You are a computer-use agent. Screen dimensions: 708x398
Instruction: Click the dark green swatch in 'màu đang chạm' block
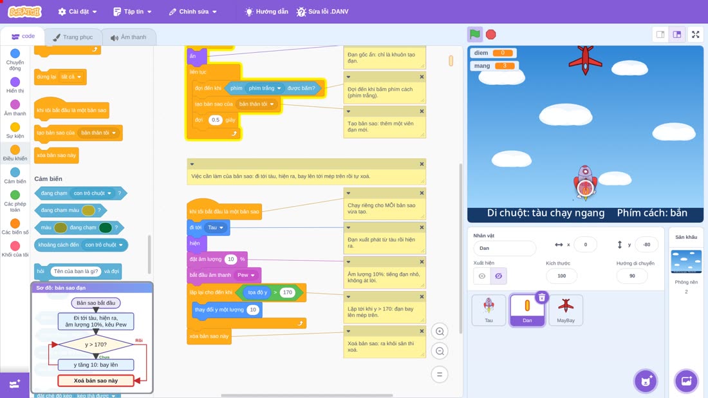pos(105,228)
